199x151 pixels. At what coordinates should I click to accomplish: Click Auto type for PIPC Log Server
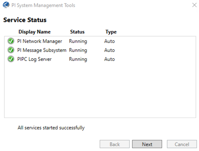[110, 59]
